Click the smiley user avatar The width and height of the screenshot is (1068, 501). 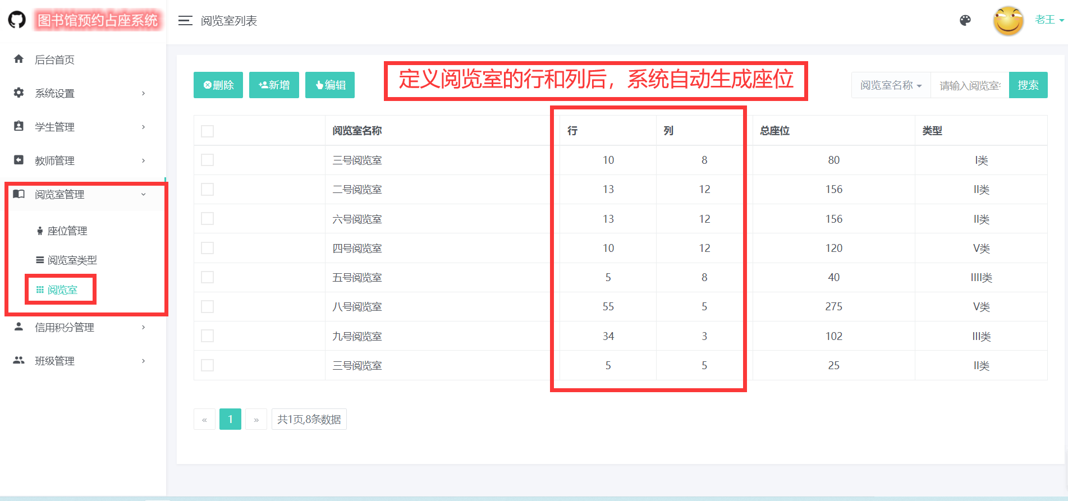[x=1009, y=21]
